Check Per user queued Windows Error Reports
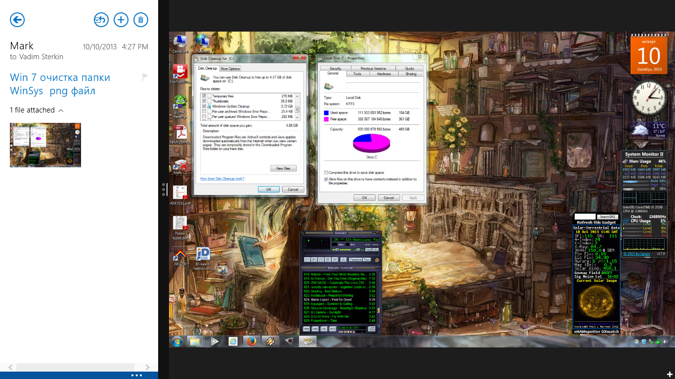 (x=204, y=117)
